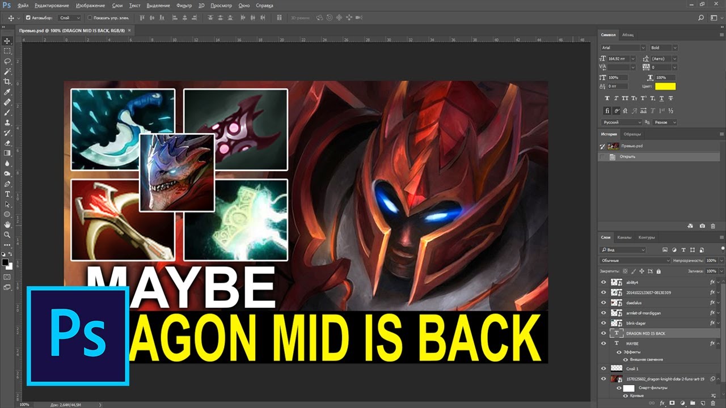This screenshot has height=408, width=726.
Task: Click the foreground color swatch in toolbox
Action: pyautogui.click(x=6, y=262)
